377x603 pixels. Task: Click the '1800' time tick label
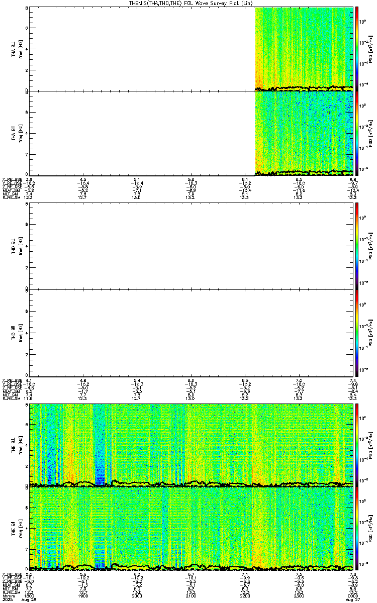(x=30, y=596)
